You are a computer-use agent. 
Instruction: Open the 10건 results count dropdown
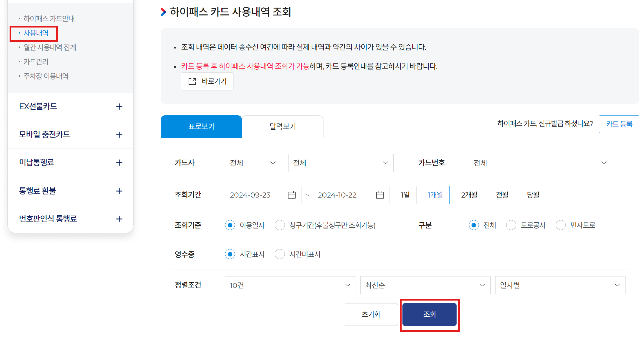(x=290, y=285)
